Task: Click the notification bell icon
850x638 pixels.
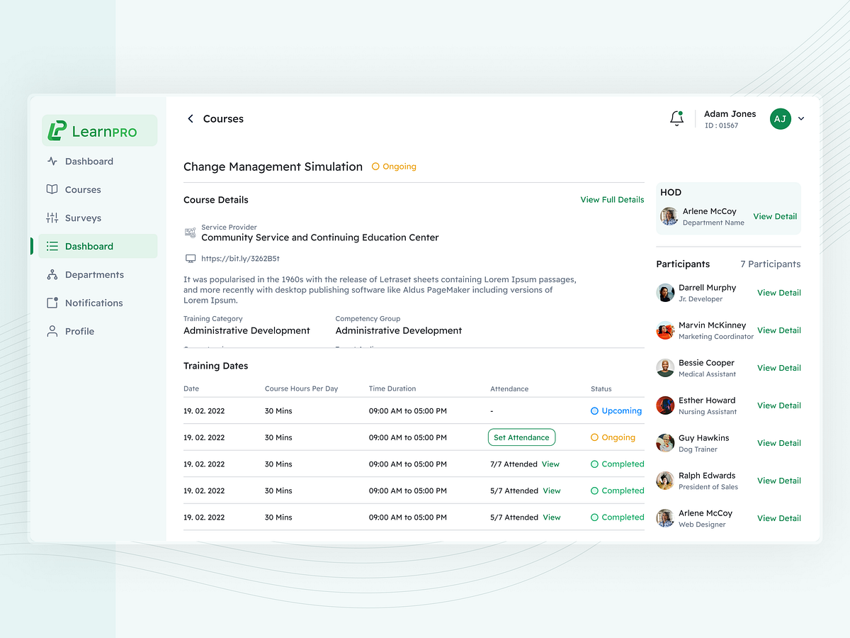Action: [676, 118]
